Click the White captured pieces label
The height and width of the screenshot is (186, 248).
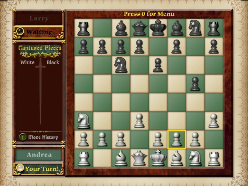(x=27, y=62)
